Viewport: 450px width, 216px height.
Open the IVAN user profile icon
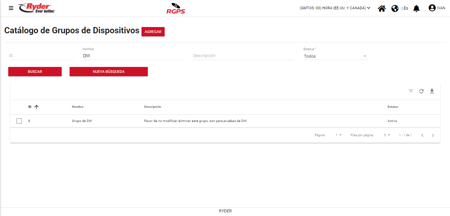(x=432, y=8)
